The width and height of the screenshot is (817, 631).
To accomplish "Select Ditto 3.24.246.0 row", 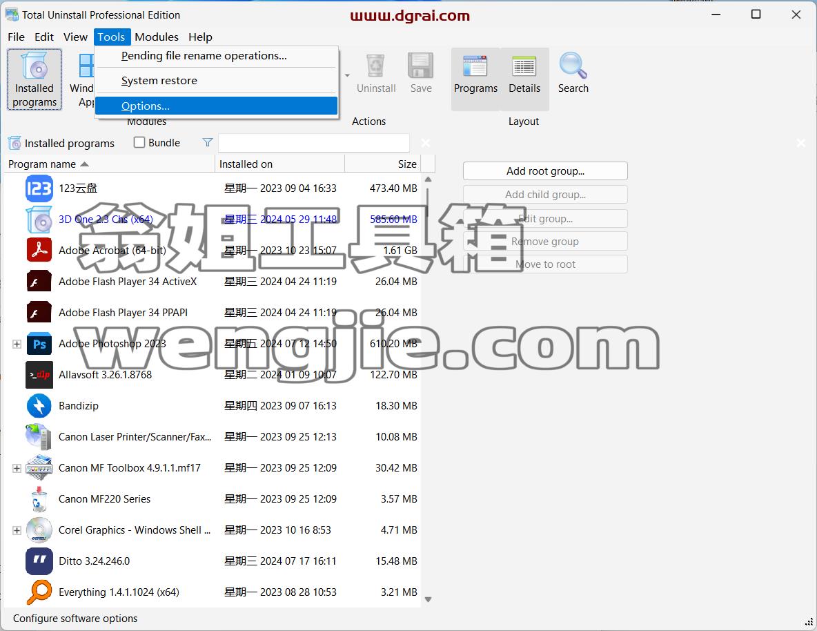I will click(x=213, y=561).
